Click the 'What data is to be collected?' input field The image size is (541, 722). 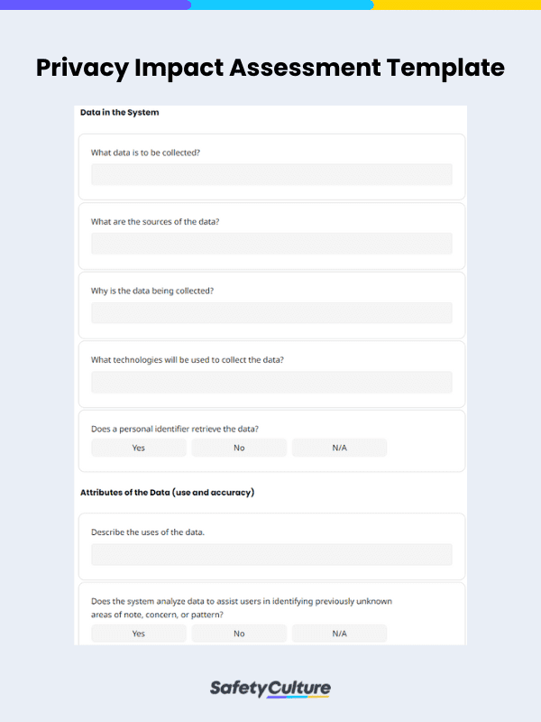pos(270,174)
